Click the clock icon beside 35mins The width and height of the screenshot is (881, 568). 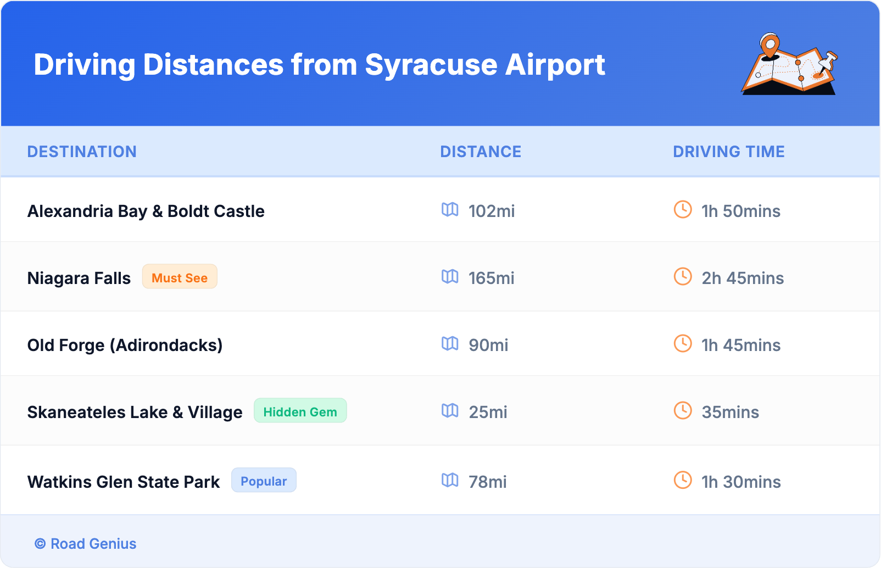point(683,411)
